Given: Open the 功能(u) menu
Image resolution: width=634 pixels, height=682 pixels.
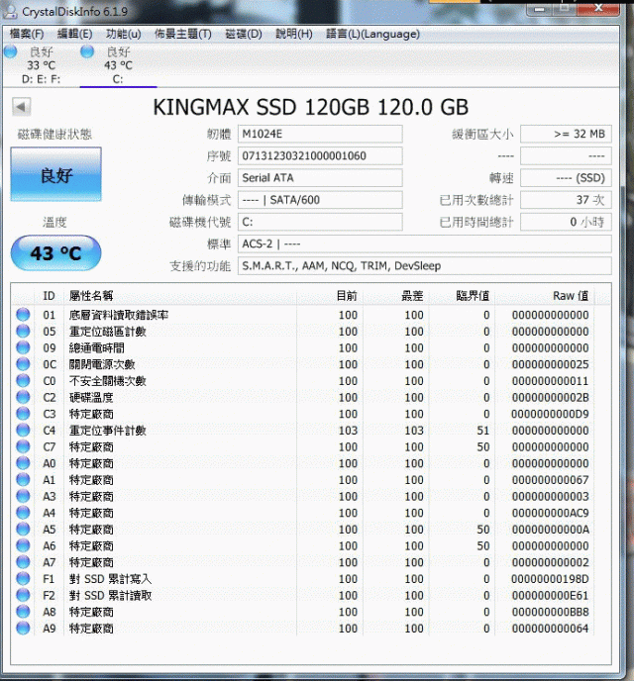Looking at the screenshot, I should (x=124, y=34).
